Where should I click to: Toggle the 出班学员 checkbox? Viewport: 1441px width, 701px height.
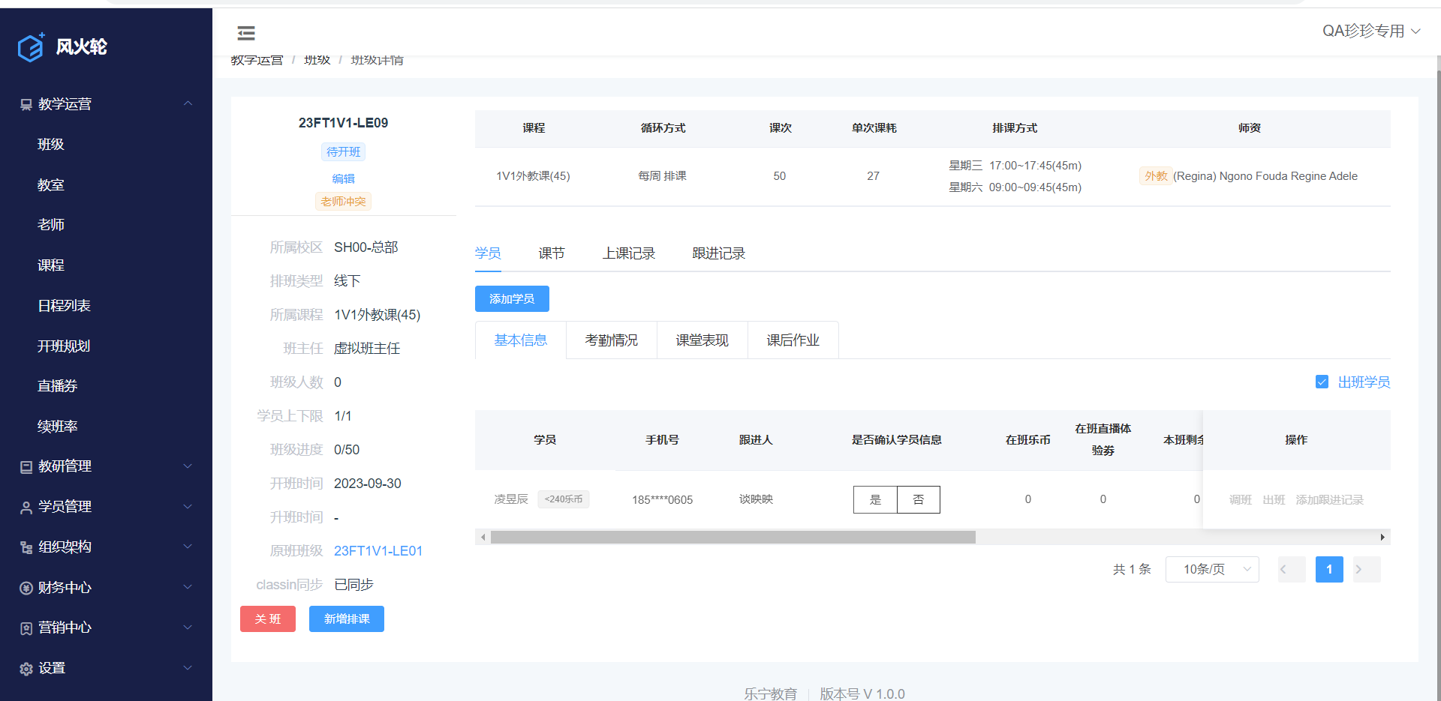click(1322, 382)
